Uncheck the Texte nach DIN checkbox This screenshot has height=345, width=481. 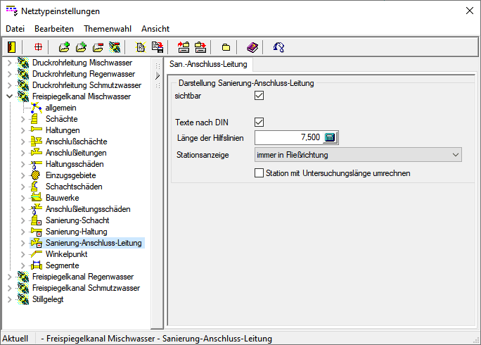click(x=259, y=122)
